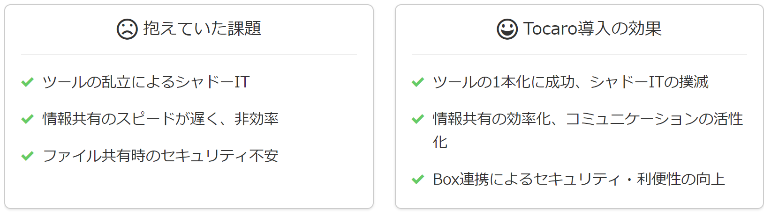Select the 抱えていた課題 heading text
Image resolution: width=771 pixels, height=216 pixels.
202,29
